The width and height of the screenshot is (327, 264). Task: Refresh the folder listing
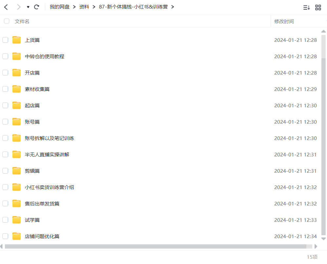[x=37, y=7]
